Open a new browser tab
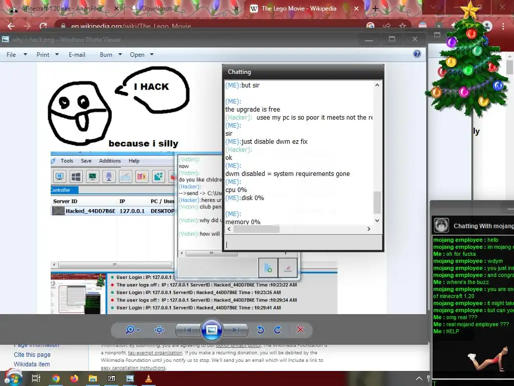 tap(375, 9)
